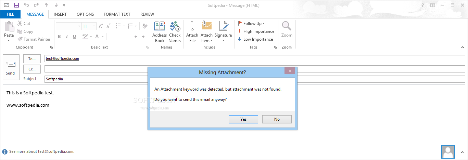Go to previous item with the up arrow
The image size is (468, 160).
(46, 5)
